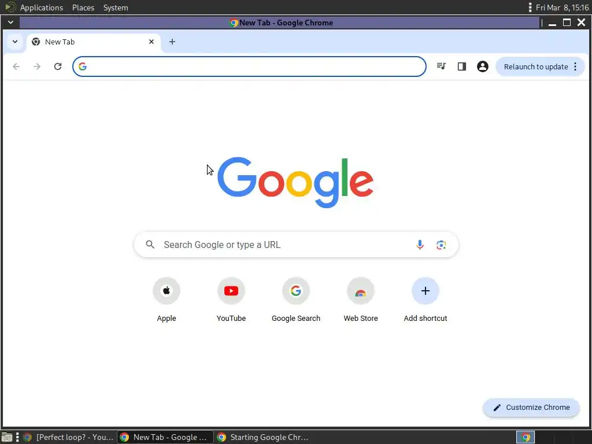
Task: Start voice search with microphone icon
Action: (x=420, y=245)
